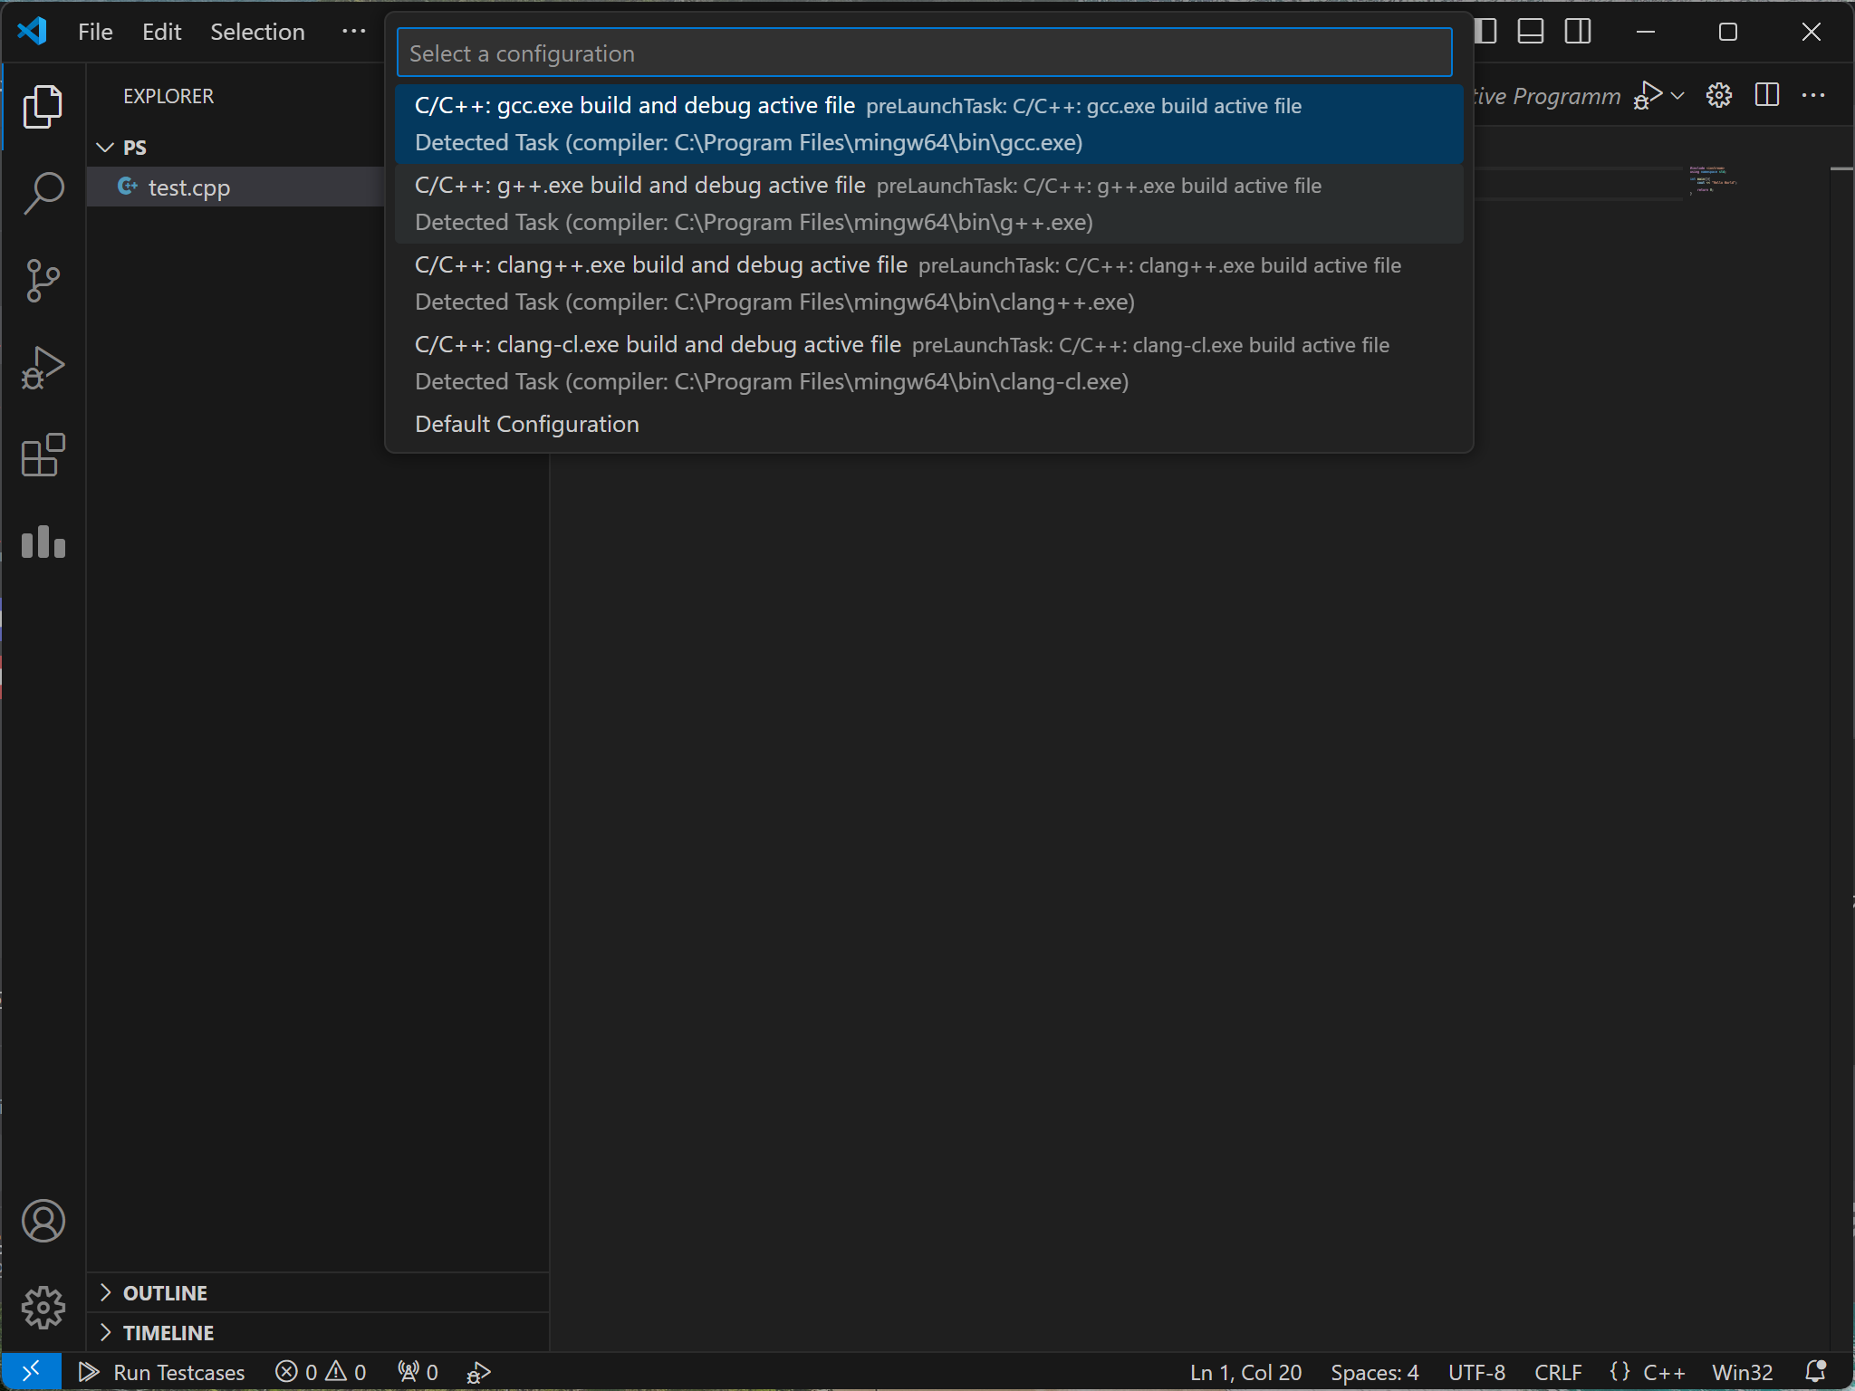Click the gear icon in editor title bar

1718,95
